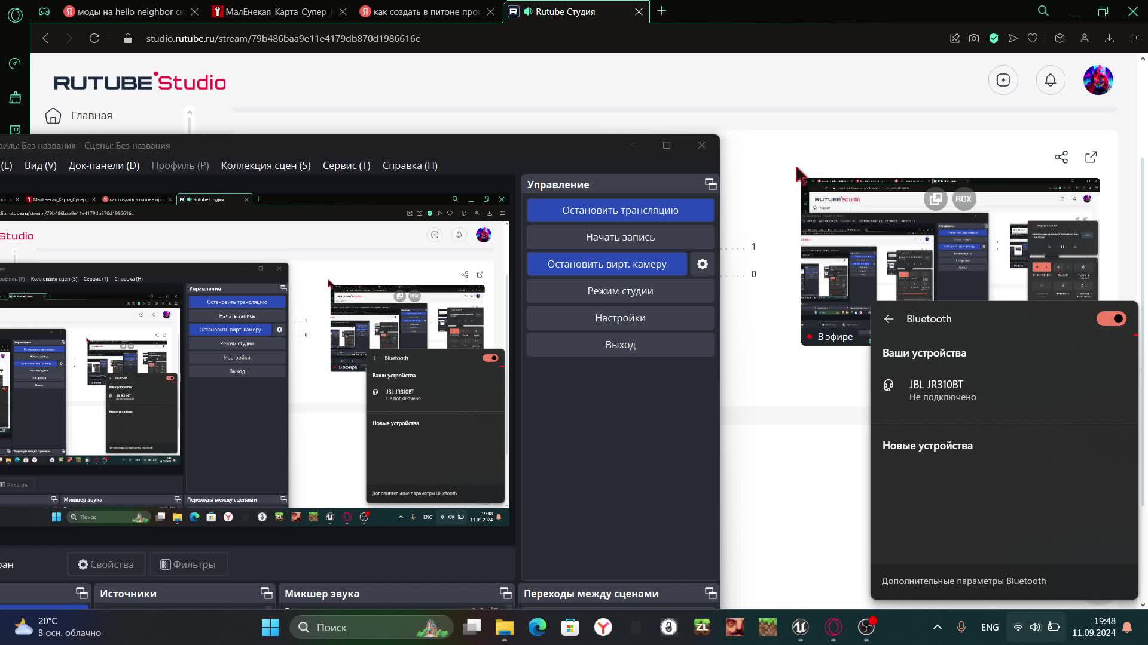
Task: Open Unreal Engine from taskbar
Action: pyautogui.click(x=800, y=627)
